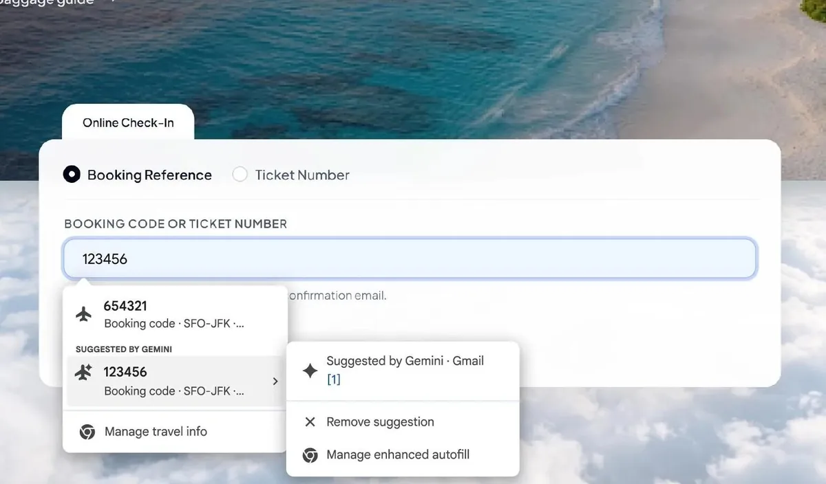Click the Gemini sparkle icon in submenu

click(310, 371)
